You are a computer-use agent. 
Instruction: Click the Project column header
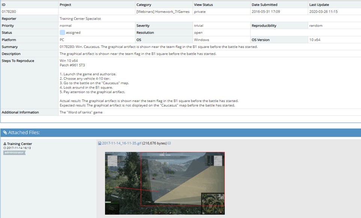(65, 5)
